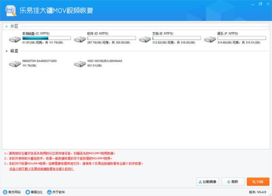The image size is (272, 196).
Task: Collapse the 磁盘 disk section
Action: pos(7,51)
